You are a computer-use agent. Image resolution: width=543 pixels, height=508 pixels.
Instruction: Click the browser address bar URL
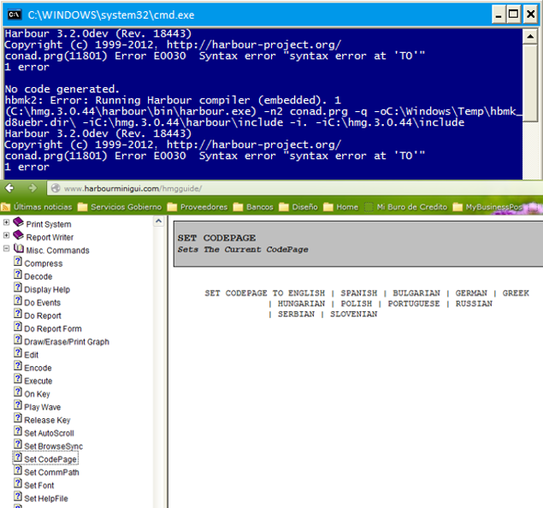pos(133,189)
